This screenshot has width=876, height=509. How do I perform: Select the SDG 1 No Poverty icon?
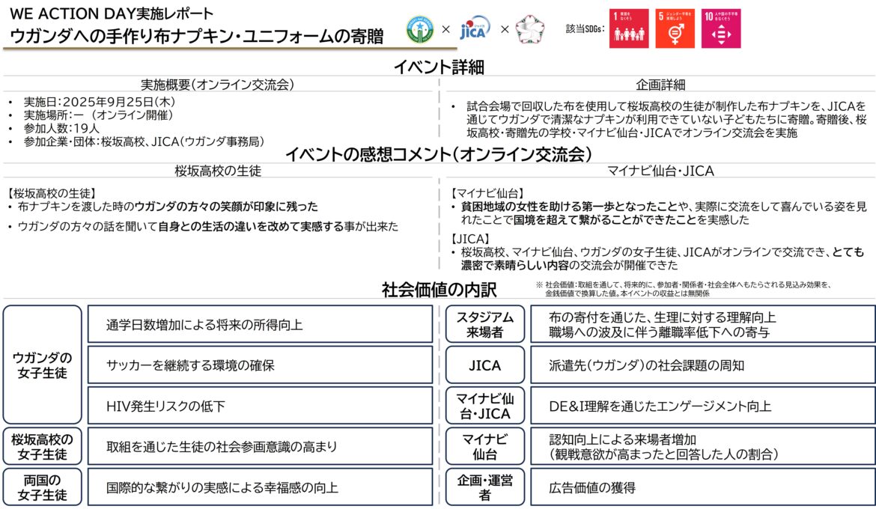pos(628,29)
